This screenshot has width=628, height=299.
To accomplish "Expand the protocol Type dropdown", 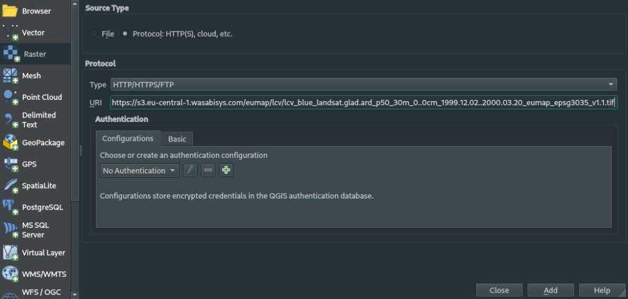I will point(364,85).
